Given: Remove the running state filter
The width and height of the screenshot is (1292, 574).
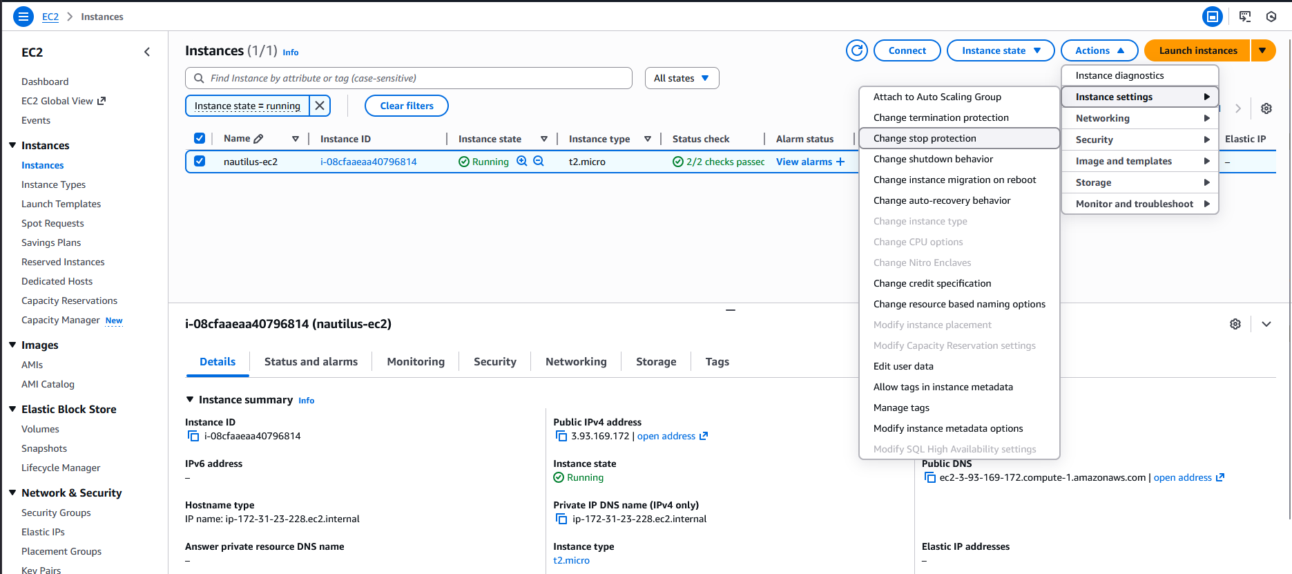Looking at the screenshot, I should coord(320,106).
